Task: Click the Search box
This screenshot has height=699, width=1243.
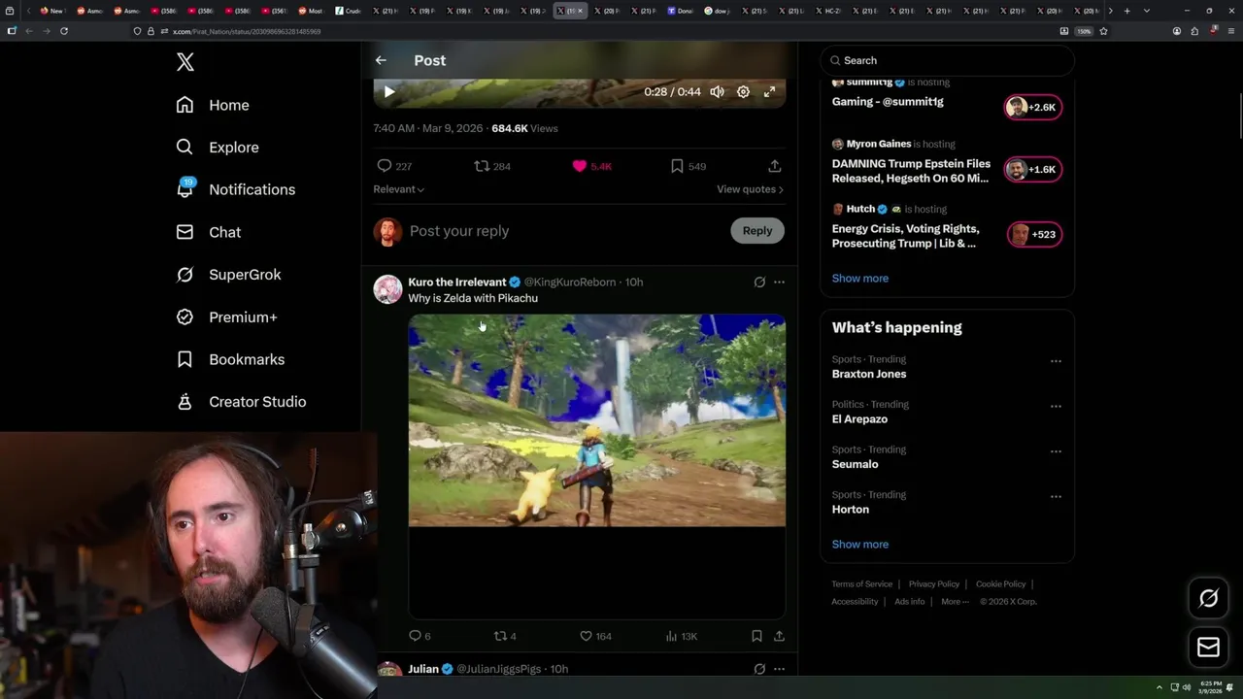Action: click(x=947, y=60)
